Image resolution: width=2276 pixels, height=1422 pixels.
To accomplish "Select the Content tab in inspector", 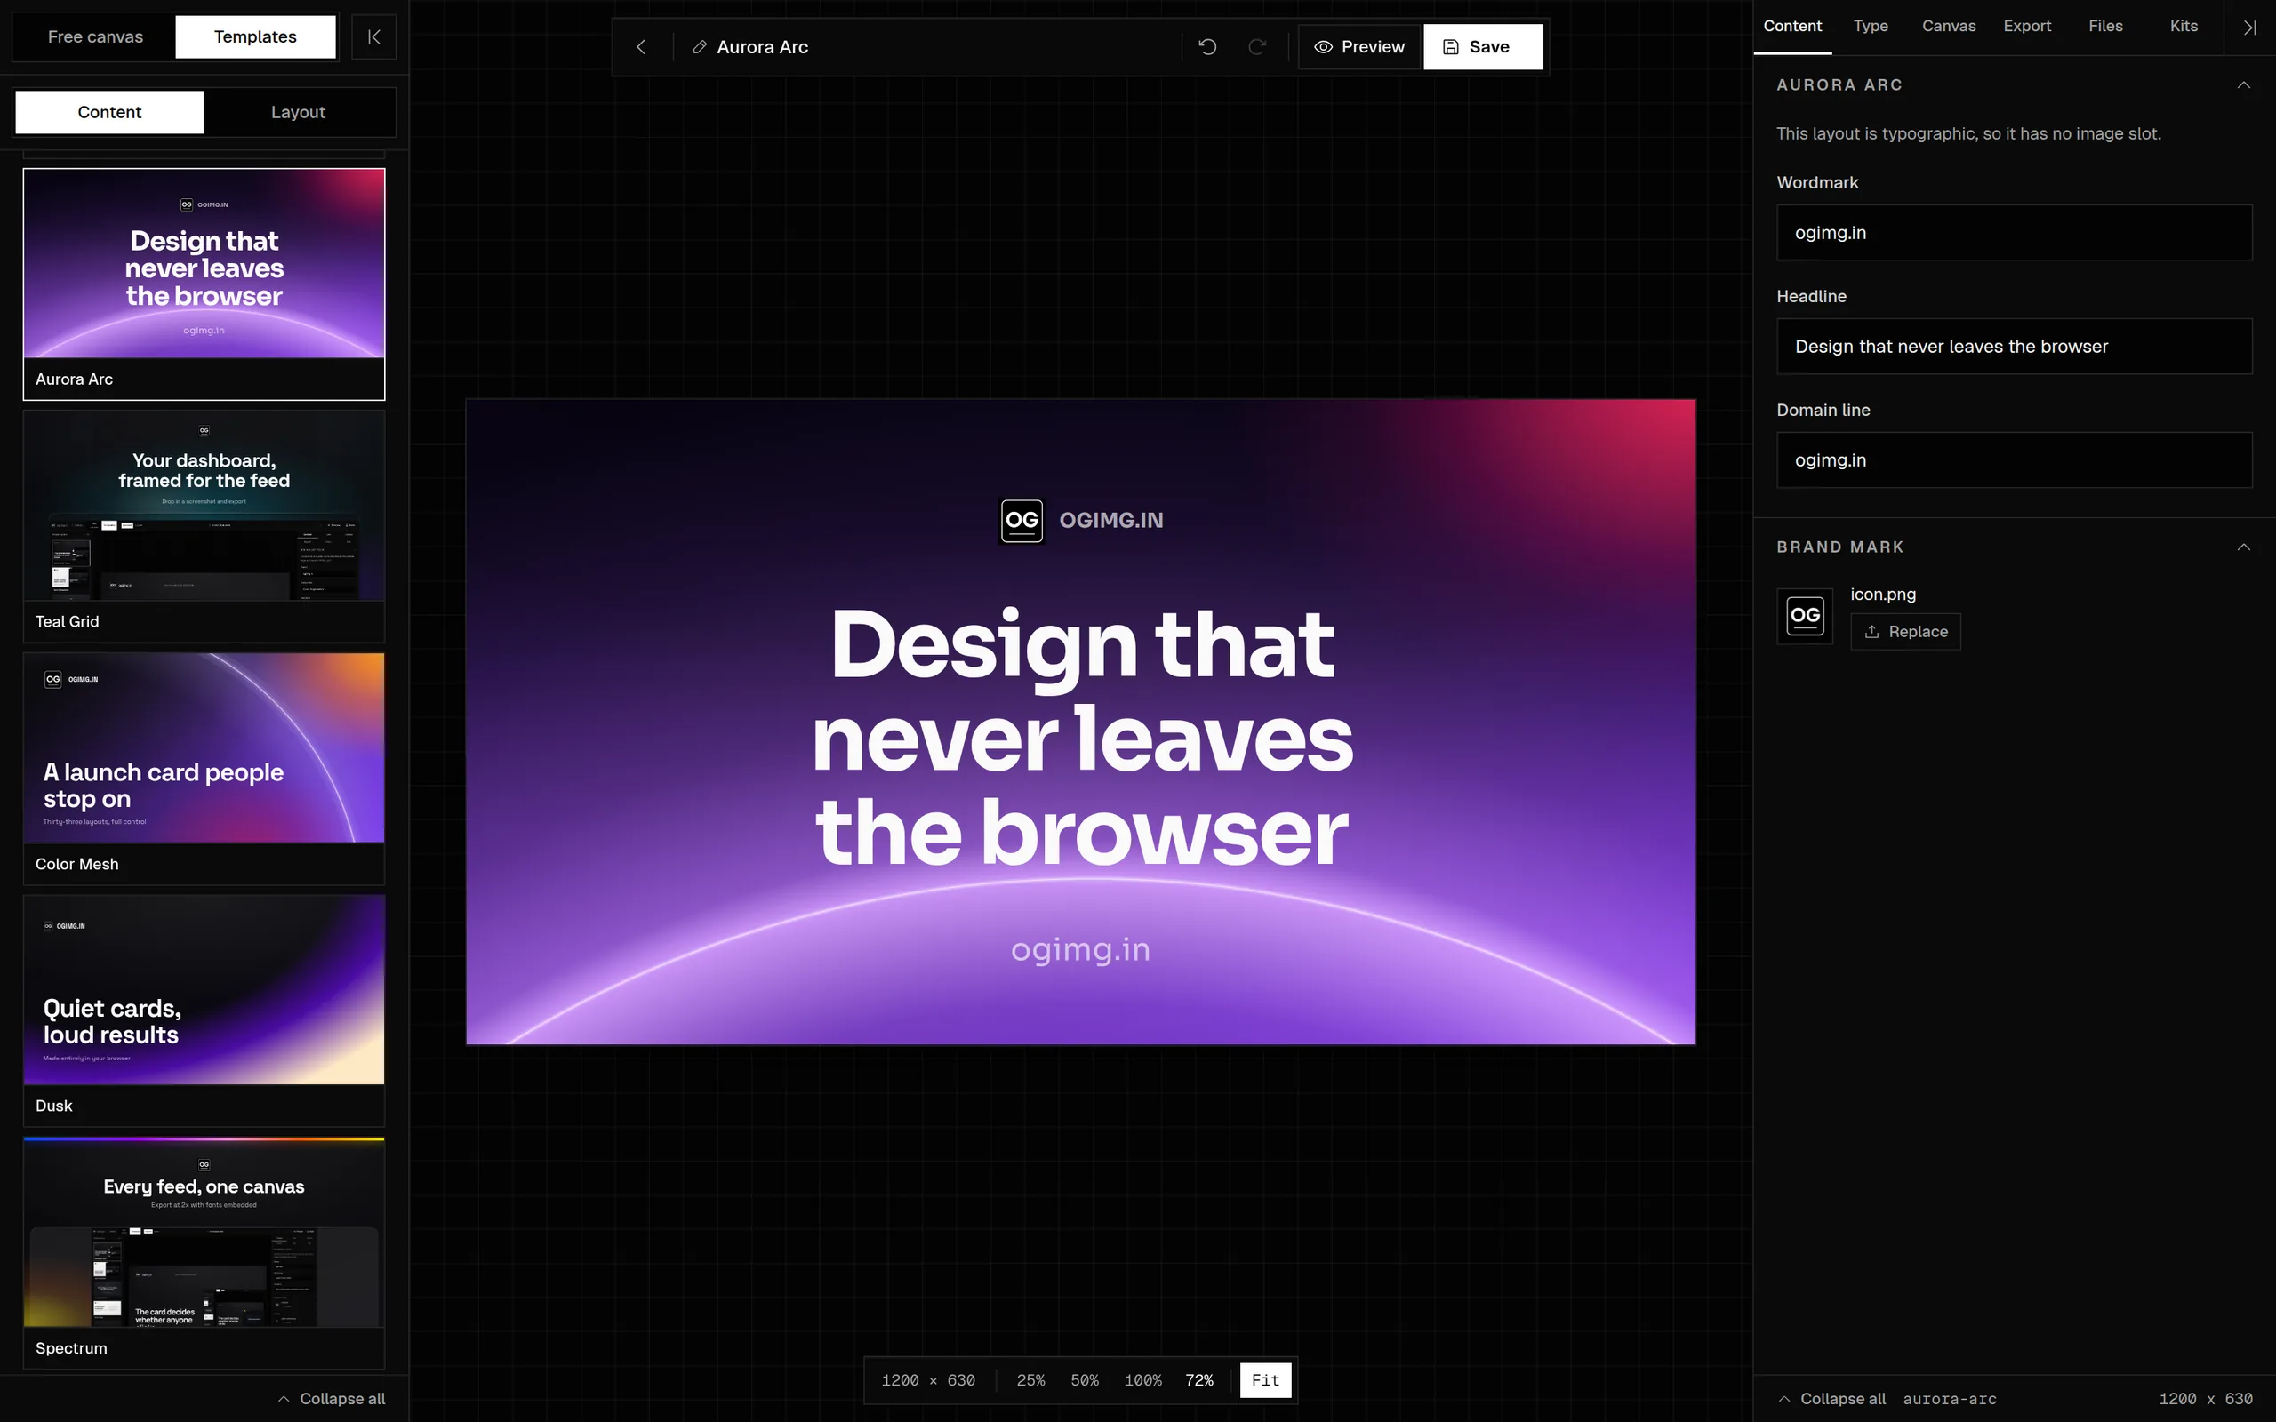I will [x=1791, y=27].
